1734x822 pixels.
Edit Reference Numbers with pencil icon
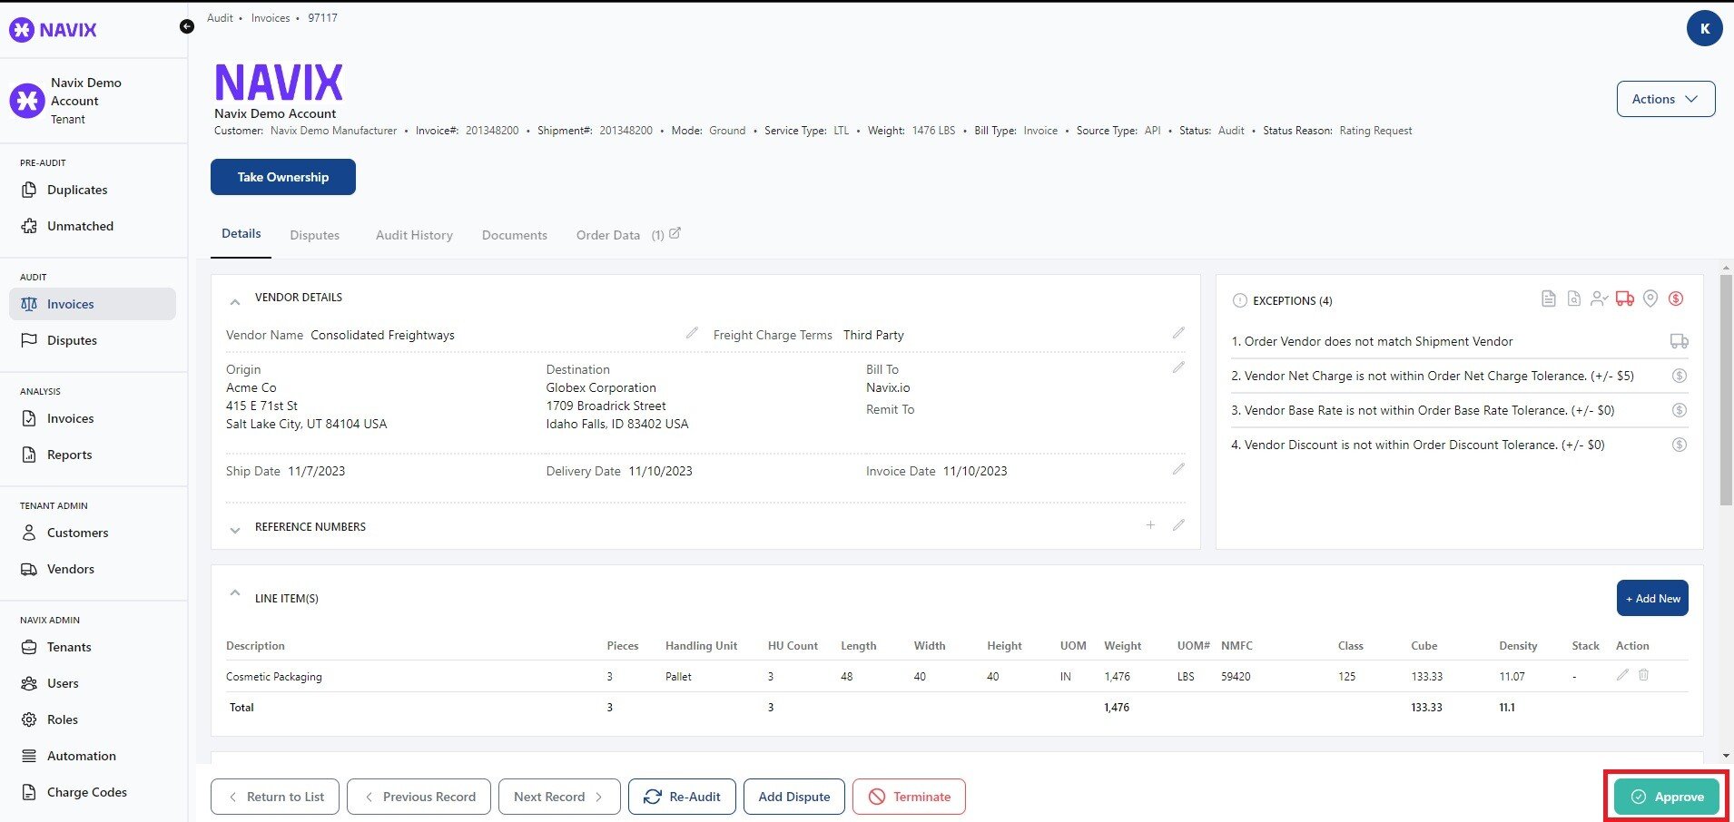(x=1178, y=525)
